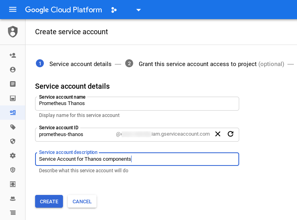Viewport: 297px width, 220px height.
Task: Open IAM add-person sidebar icon
Action: [13, 55]
